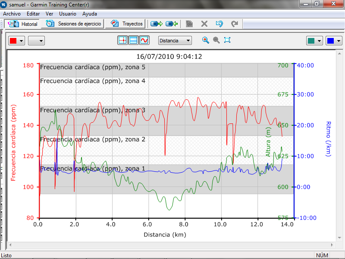Open the Usuario menu
This screenshot has width=345, height=259.
click(68, 14)
